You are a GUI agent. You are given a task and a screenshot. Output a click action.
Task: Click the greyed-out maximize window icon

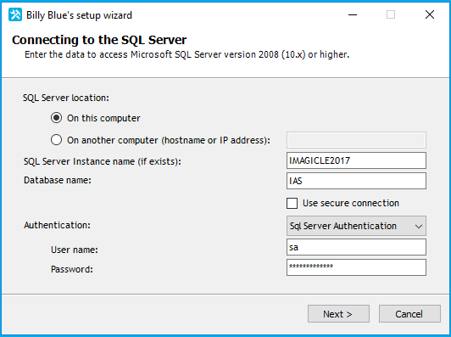391,14
